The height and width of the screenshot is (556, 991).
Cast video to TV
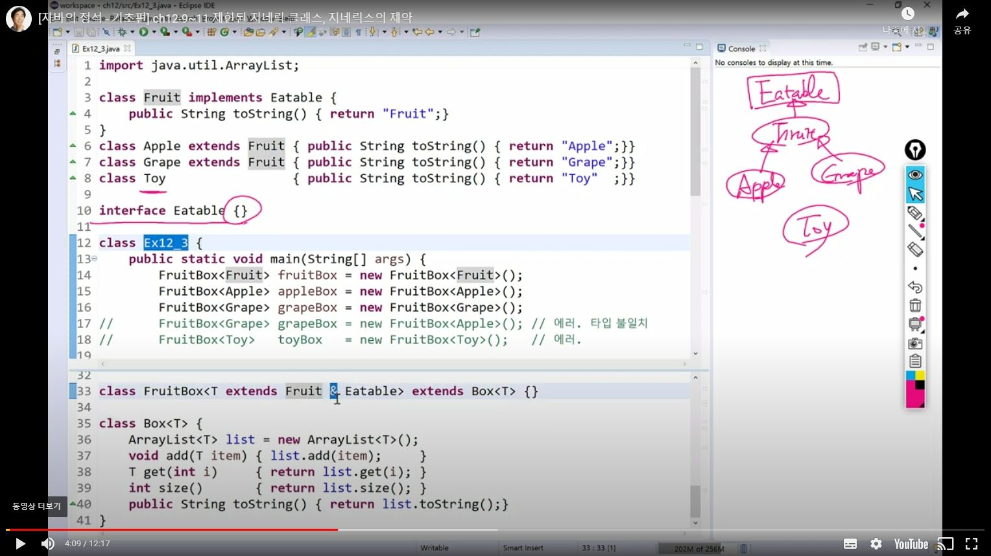click(946, 544)
